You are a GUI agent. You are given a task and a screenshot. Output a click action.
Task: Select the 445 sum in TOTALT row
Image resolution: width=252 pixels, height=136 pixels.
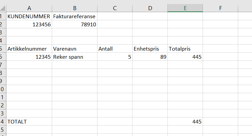click(185, 121)
